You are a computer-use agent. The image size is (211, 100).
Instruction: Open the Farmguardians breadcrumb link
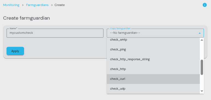click(37, 5)
